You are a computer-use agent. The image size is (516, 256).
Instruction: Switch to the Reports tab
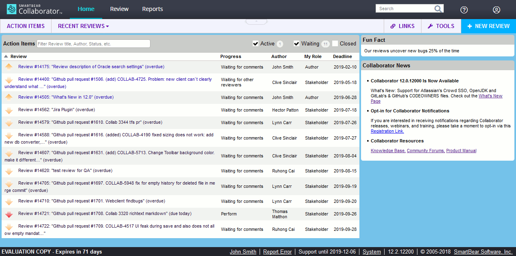tap(152, 9)
